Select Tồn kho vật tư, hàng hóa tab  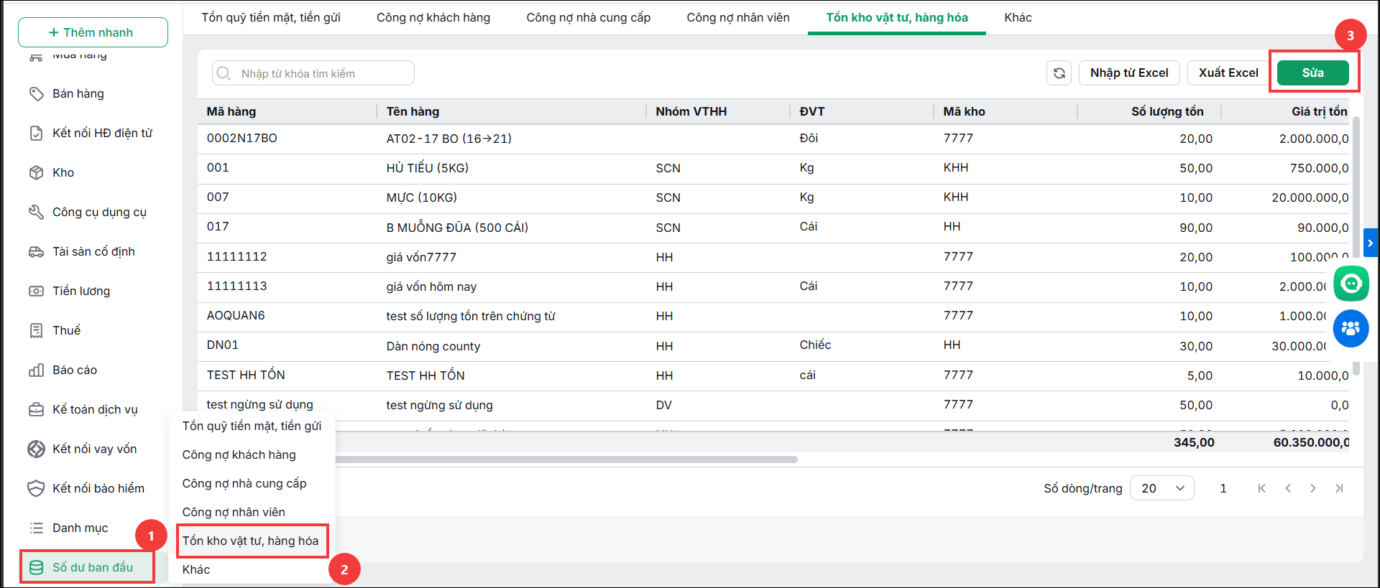click(x=897, y=17)
